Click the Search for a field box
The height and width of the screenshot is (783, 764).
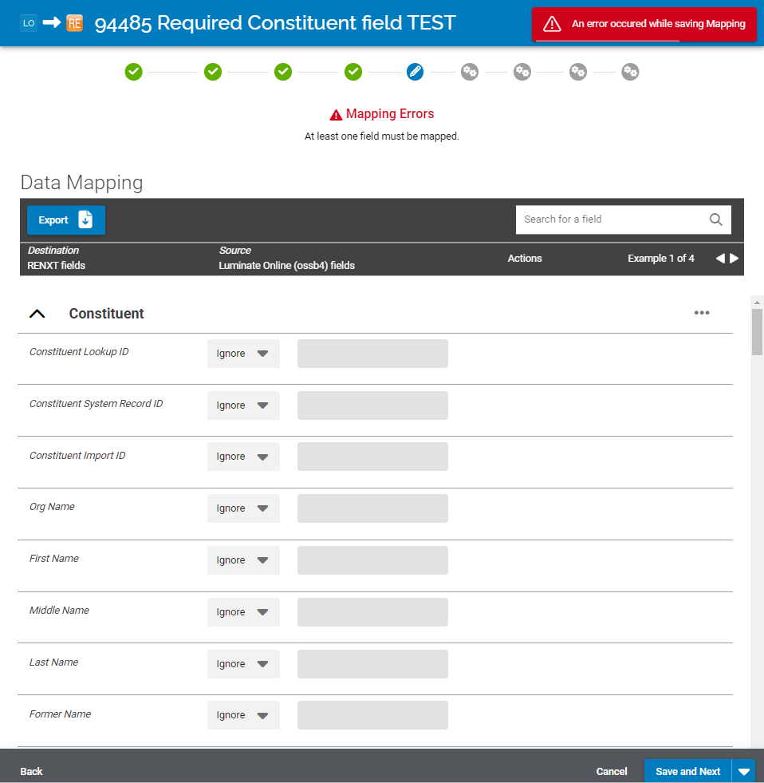point(610,219)
